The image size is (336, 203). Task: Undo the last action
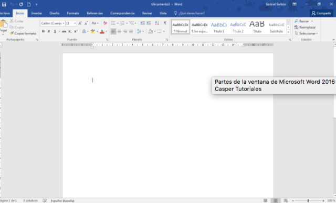[x=12, y=4]
